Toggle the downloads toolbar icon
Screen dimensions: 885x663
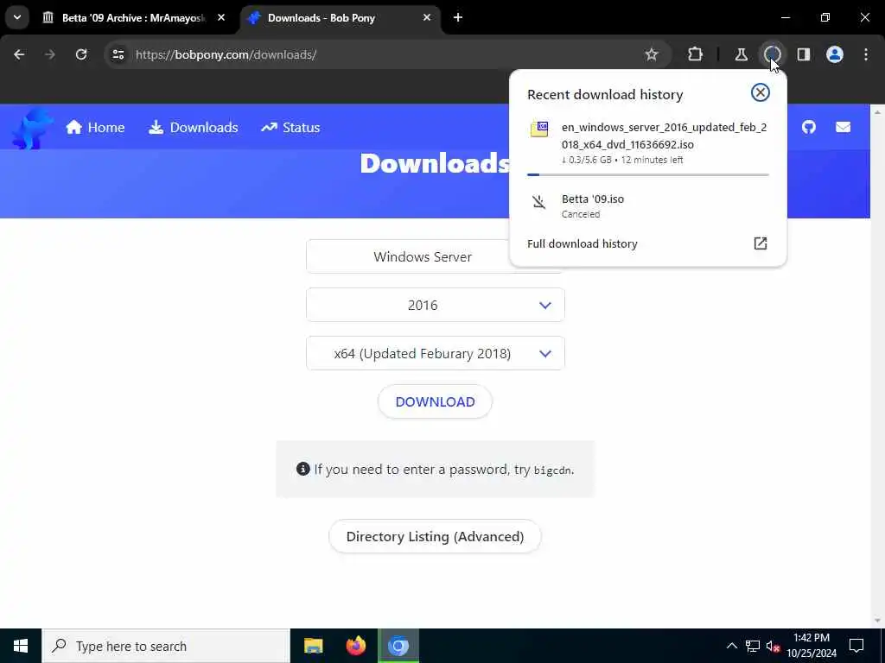tap(772, 54)
